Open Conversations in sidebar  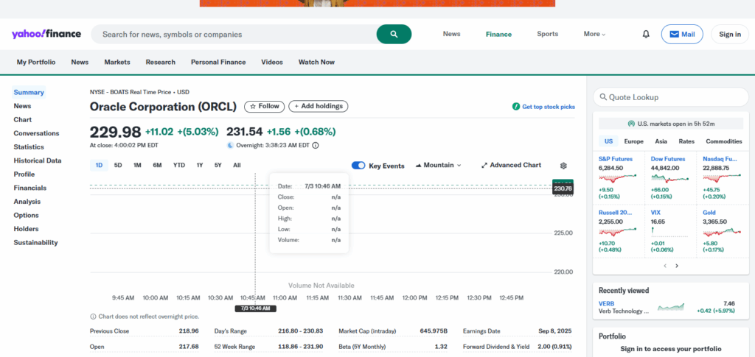pos(36,133)
